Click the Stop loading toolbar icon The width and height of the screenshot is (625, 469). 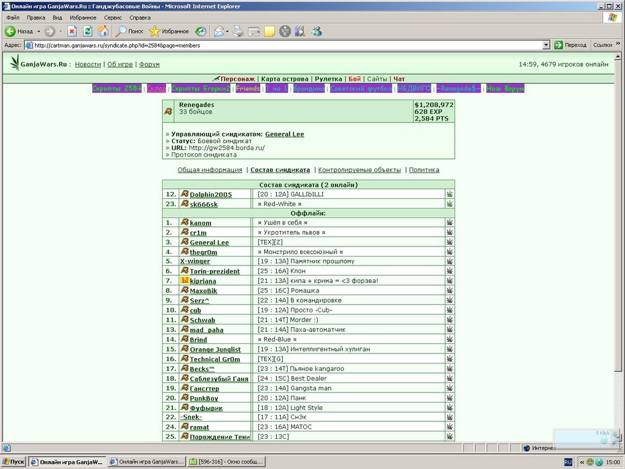(72, 31)
